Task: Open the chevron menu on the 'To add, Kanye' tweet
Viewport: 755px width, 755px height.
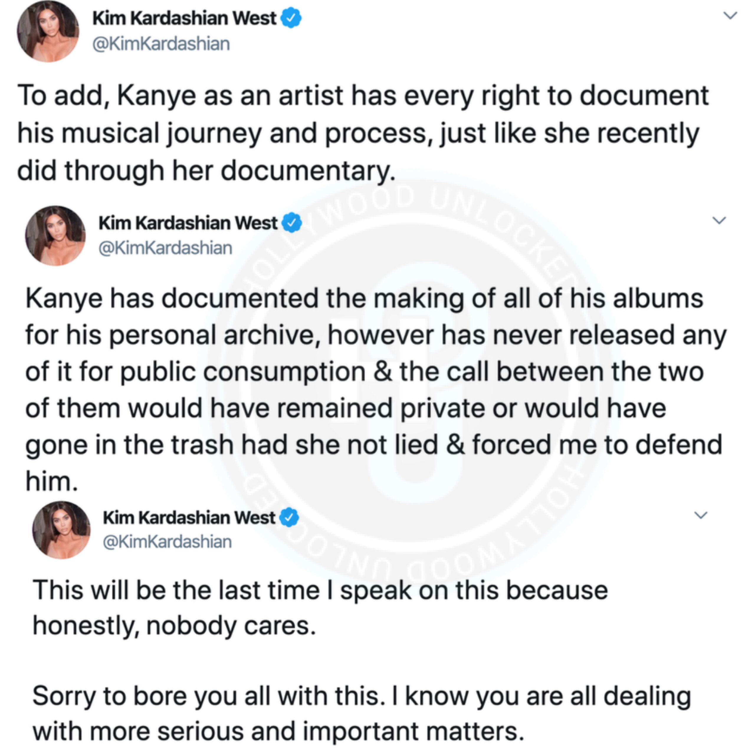Action: (730, 16)
